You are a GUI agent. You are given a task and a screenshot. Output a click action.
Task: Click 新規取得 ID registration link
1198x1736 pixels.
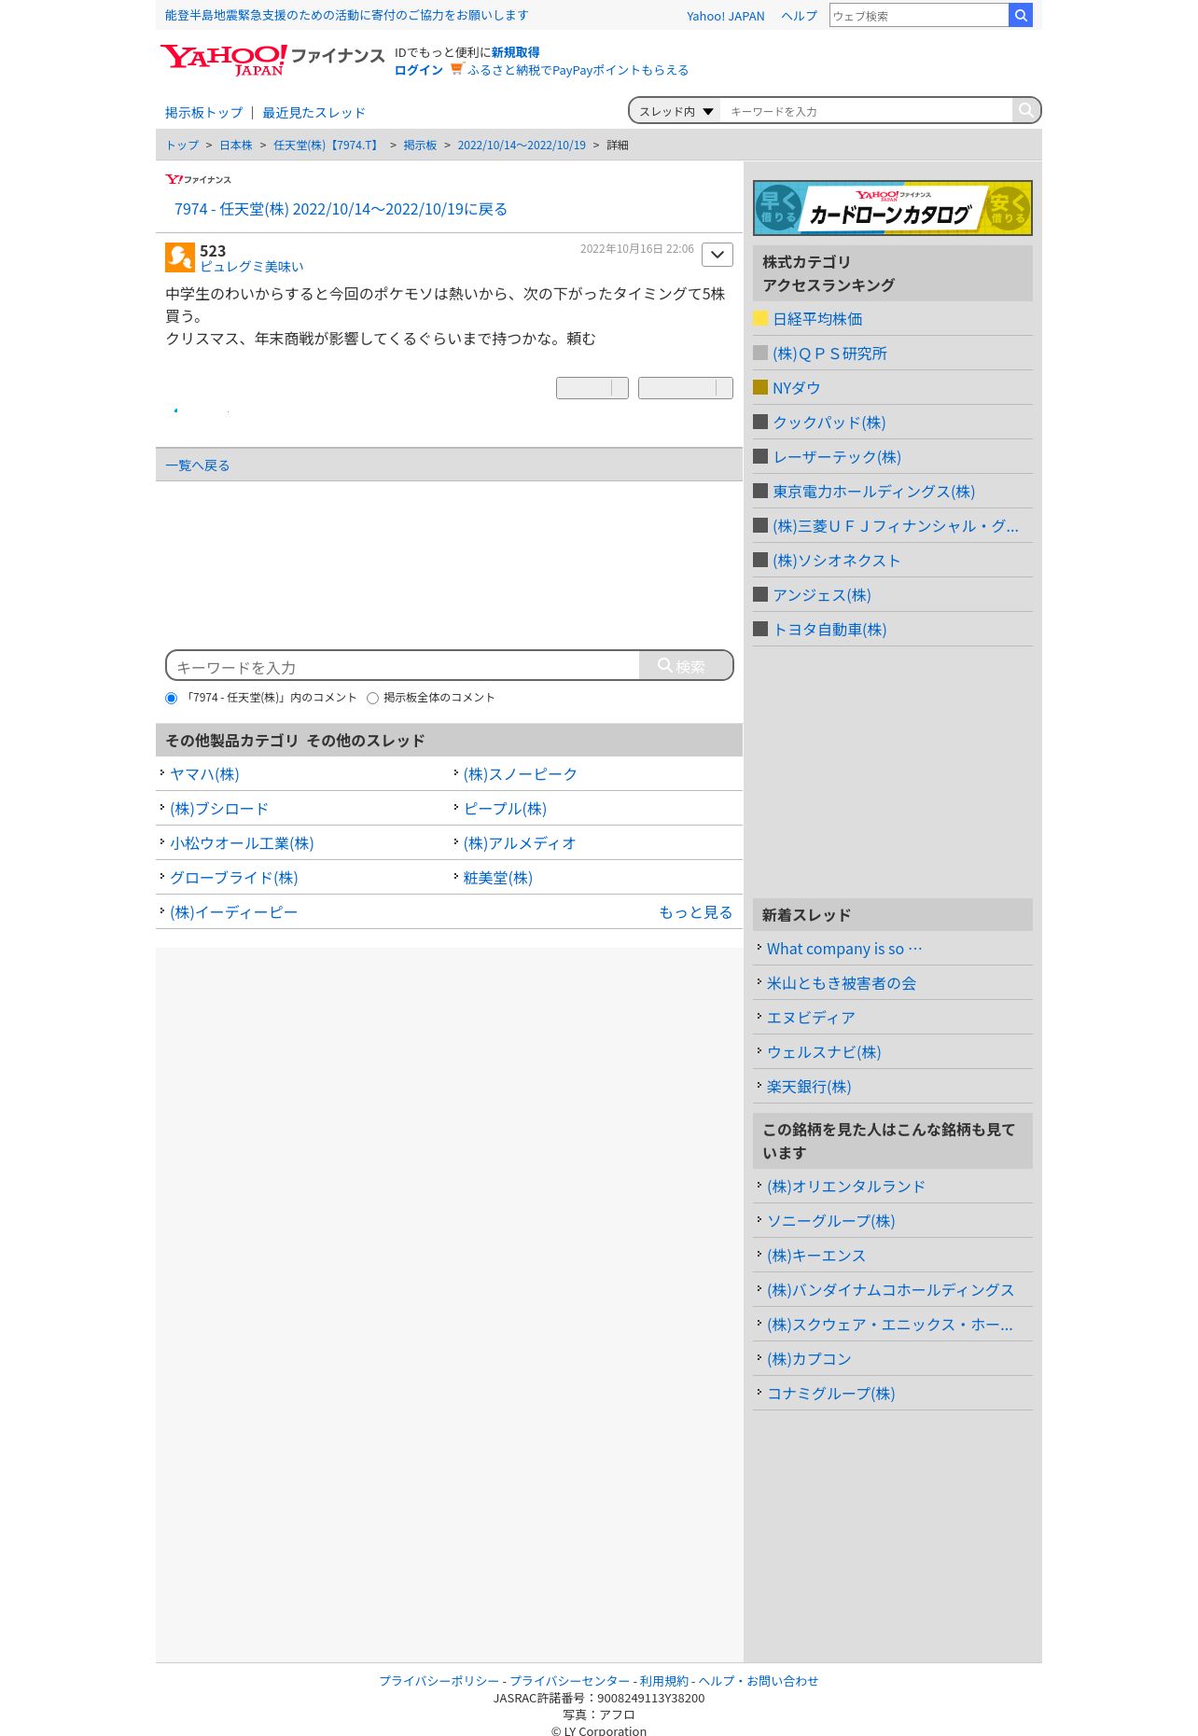pos(515,52)
